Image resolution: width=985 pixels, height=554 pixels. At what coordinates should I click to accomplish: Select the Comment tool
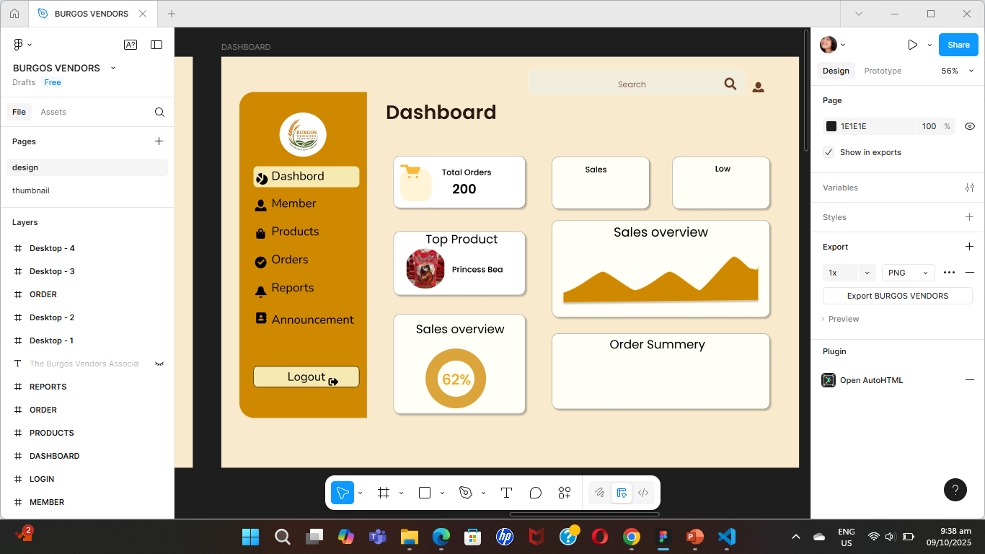tap(535, 493)
